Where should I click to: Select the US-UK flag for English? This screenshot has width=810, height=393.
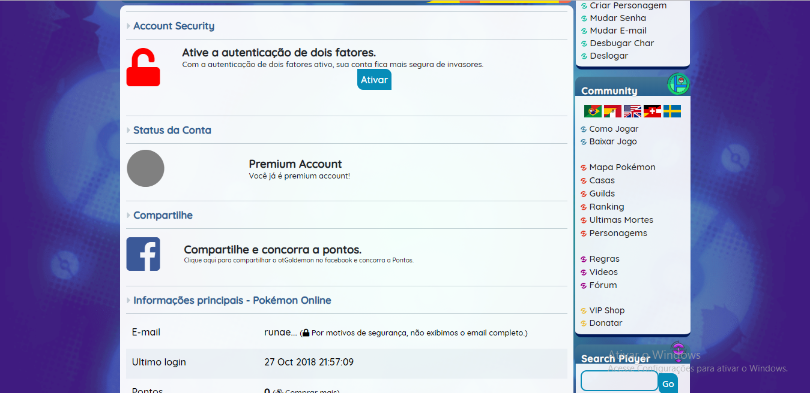(x=632, y=111)
